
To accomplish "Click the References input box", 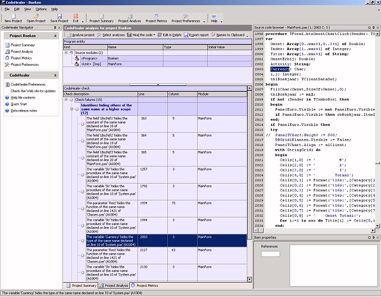I will [270, 254].
